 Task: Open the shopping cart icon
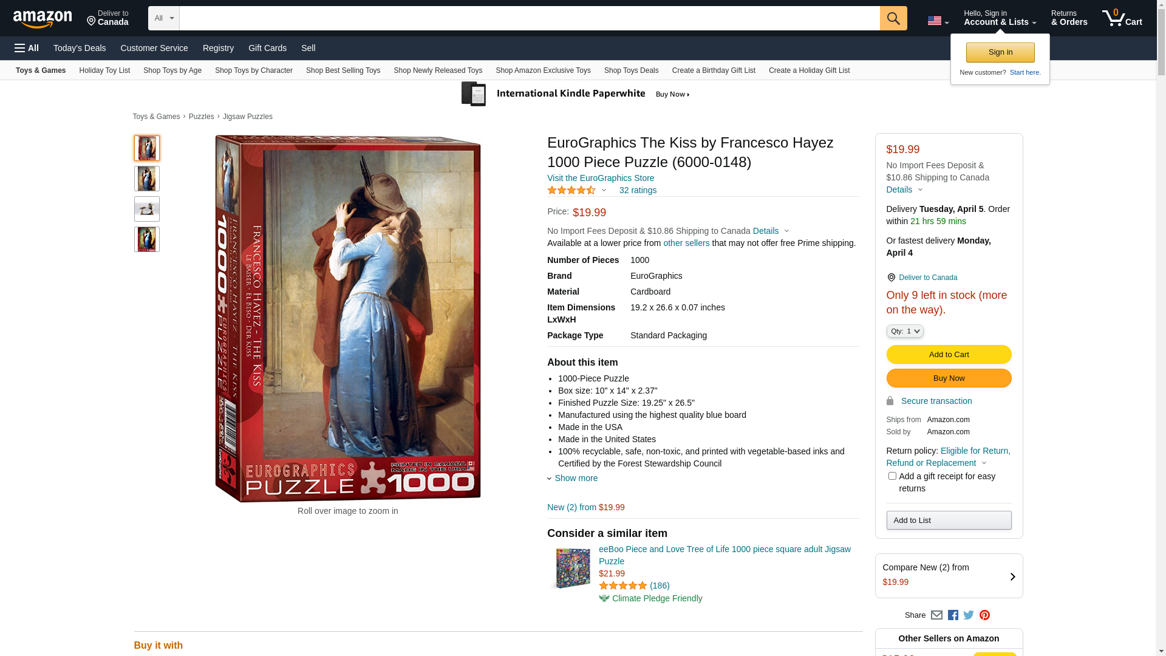tap(1121, 18)
